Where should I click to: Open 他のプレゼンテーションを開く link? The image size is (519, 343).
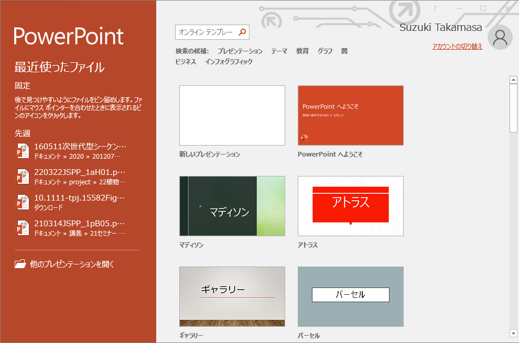[72, 264]
